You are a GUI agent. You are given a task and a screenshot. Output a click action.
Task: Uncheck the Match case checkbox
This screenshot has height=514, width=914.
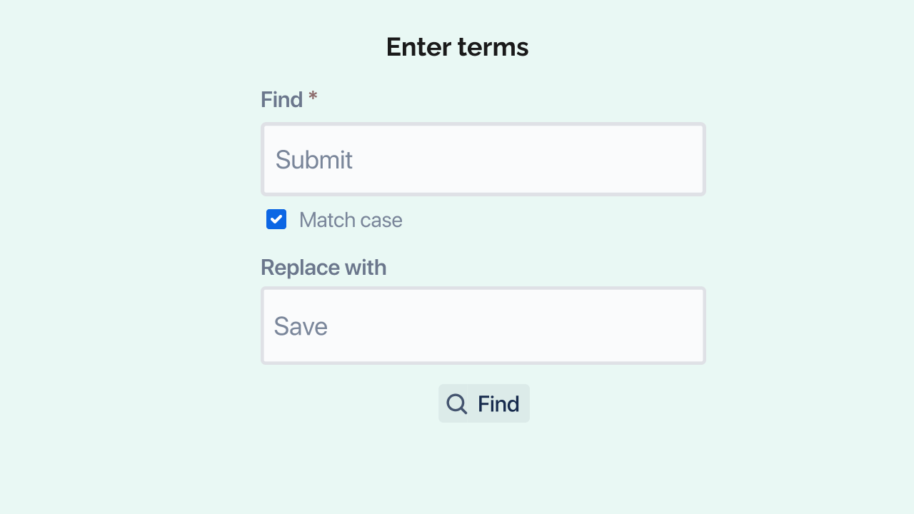(276, 219)
